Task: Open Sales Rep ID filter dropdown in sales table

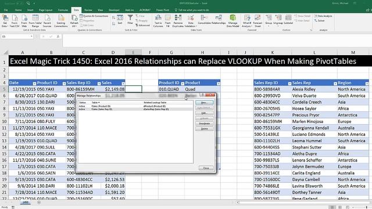Action: pos(99,84)
